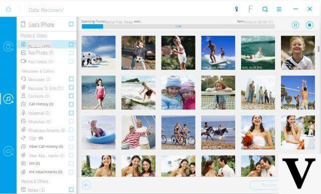Select Call History in the list
This screenshot has height=194, width=321.
41,104
